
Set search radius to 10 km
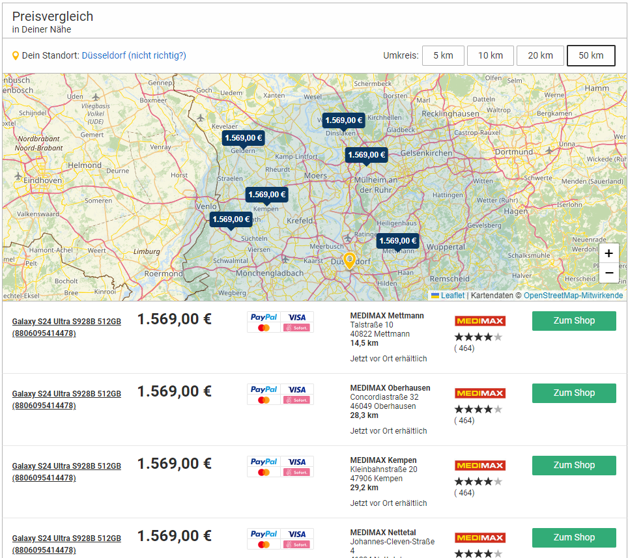(x=491, y=55)
